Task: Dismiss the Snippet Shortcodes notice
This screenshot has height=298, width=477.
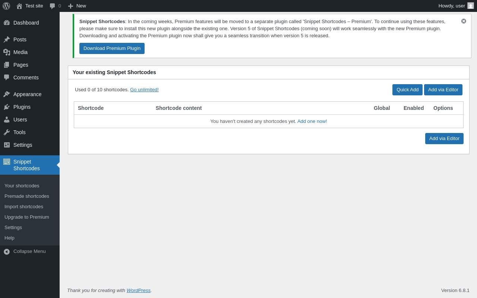Action: (464, 21)
